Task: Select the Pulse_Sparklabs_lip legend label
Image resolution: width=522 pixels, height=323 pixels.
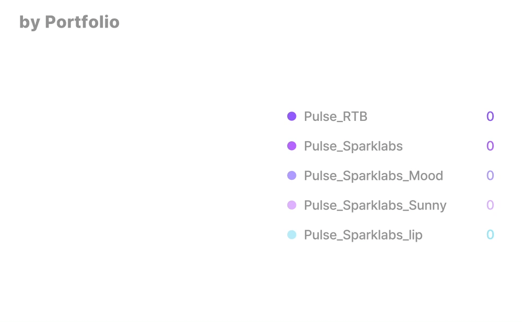Action: coord(363,235)
